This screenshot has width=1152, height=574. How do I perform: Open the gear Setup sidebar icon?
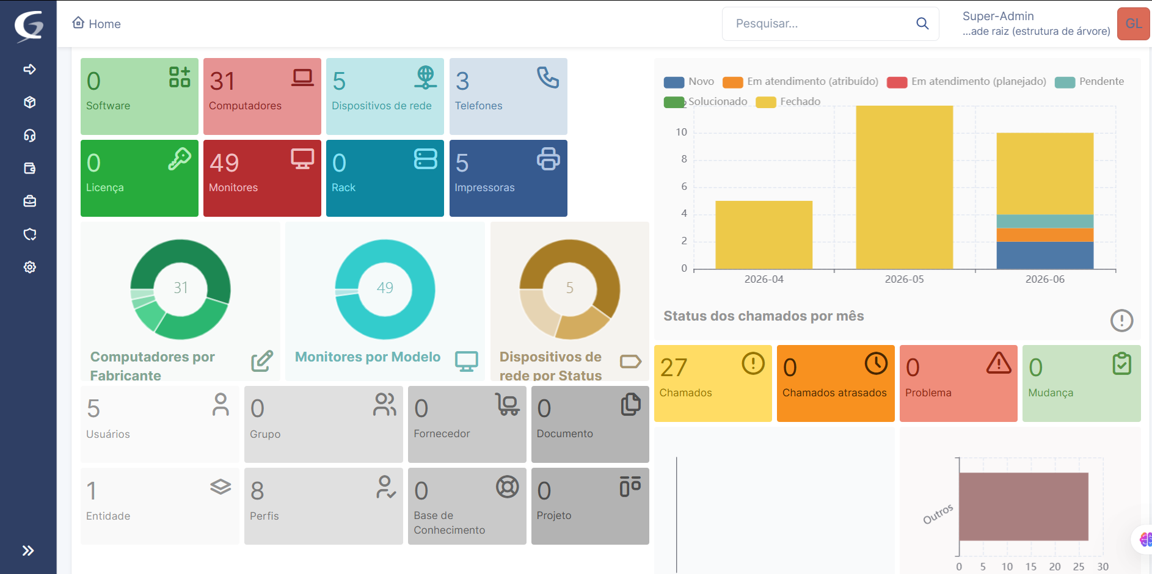29,267
